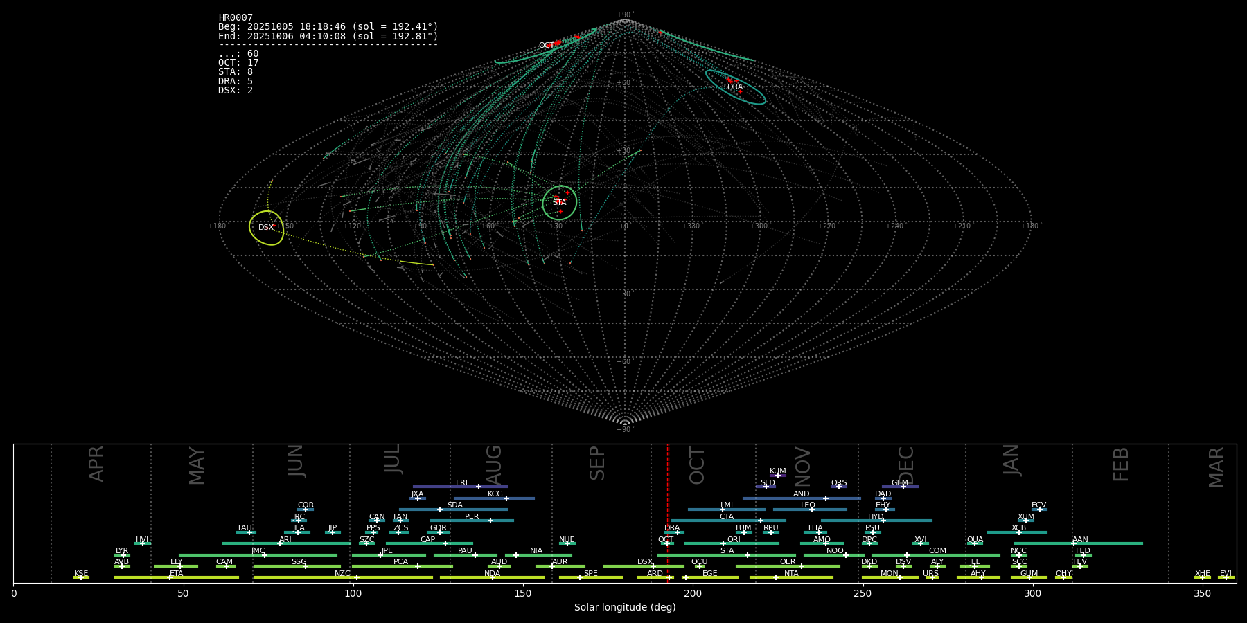Screen dimensions: 1247x623
Task: Click the FEB month label in timeline
Action: [1121, 464]
